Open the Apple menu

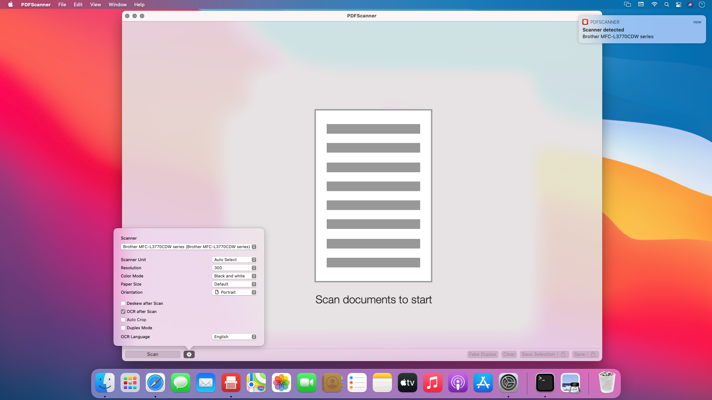tap(10, 4)
